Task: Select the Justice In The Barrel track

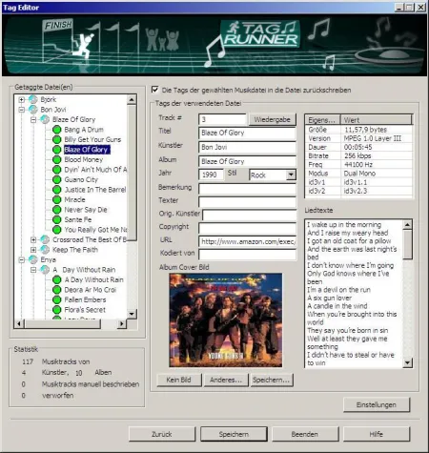Action: [x=95, y=190]
